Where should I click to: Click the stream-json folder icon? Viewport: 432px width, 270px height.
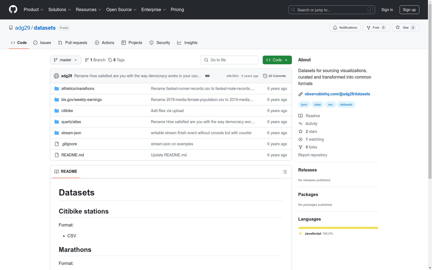tap(57, 133)
